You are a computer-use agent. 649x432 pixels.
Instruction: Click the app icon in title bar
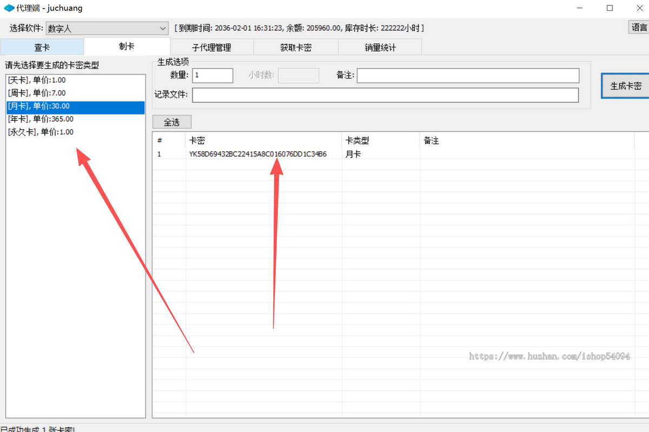pos(9,8)
